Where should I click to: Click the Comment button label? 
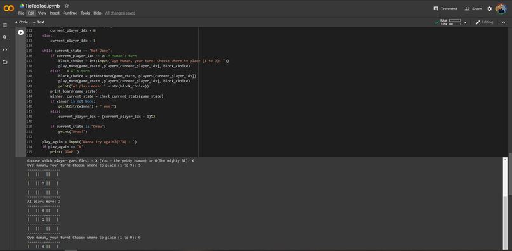point(448,9)
